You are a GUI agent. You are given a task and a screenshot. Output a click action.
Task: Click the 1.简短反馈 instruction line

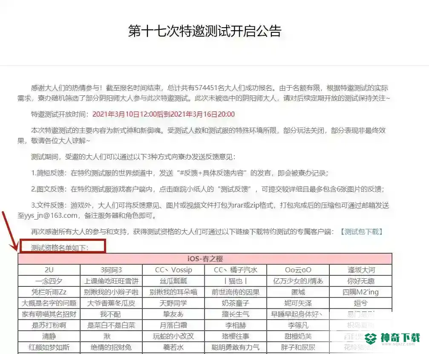click(179, 173)
